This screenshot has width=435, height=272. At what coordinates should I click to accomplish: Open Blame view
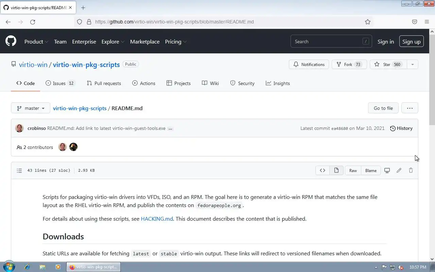371,170
